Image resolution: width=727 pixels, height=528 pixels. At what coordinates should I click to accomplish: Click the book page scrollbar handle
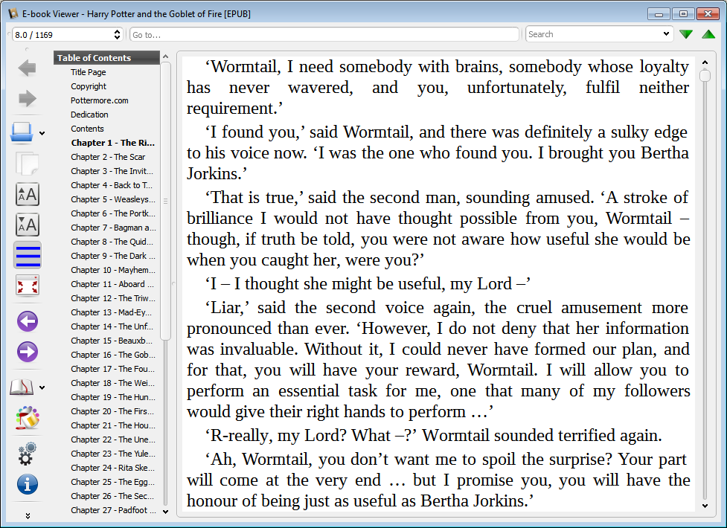click(705, 75)
